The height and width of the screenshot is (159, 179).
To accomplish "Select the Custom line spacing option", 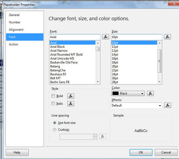I will click(55, 130).
